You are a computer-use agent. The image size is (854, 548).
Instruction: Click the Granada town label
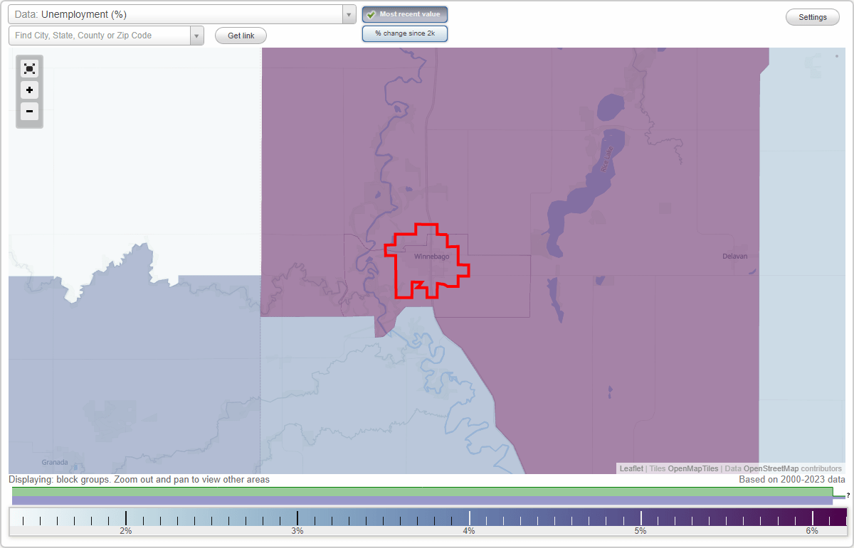coord(55,462)
